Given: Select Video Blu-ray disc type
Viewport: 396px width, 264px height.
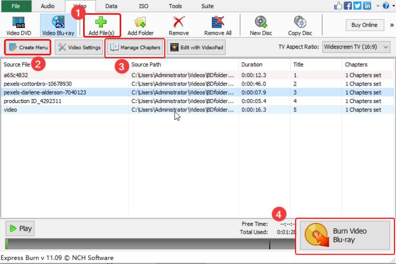Looking at the screenshot, I should point(58,26).
